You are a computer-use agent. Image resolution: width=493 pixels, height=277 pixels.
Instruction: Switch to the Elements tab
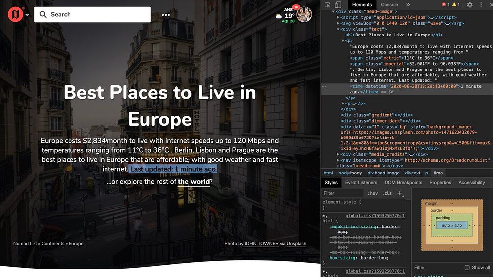click(362, 5)
